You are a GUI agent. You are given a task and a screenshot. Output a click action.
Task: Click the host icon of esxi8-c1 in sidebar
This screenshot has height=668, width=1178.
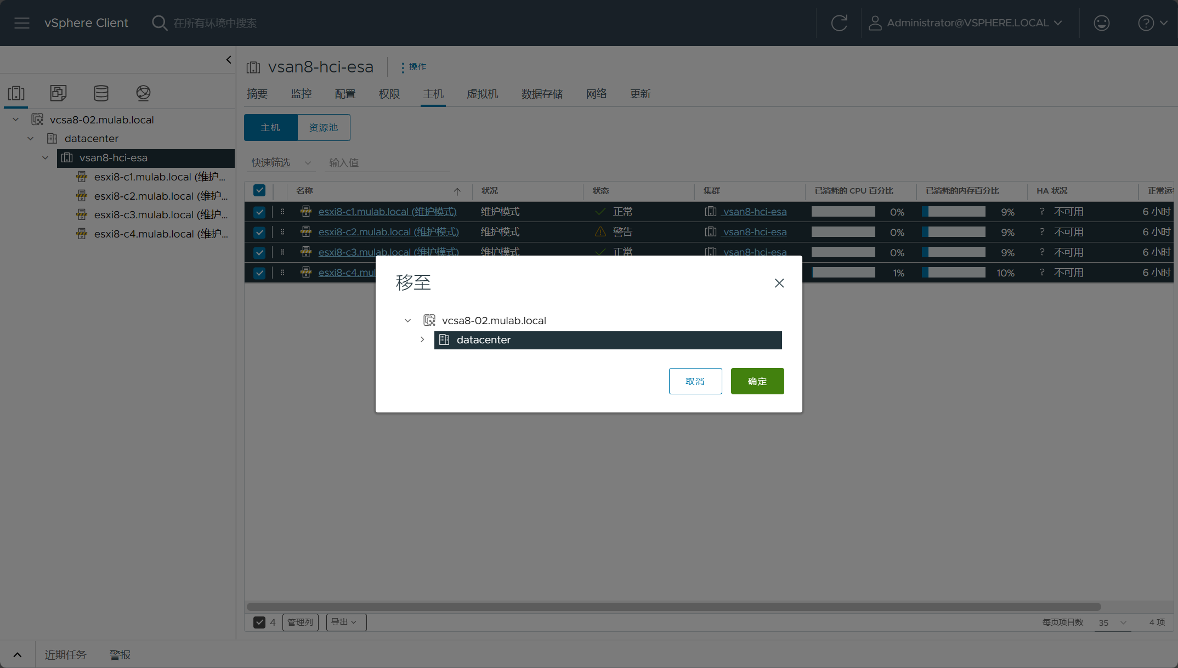(82, 177)
